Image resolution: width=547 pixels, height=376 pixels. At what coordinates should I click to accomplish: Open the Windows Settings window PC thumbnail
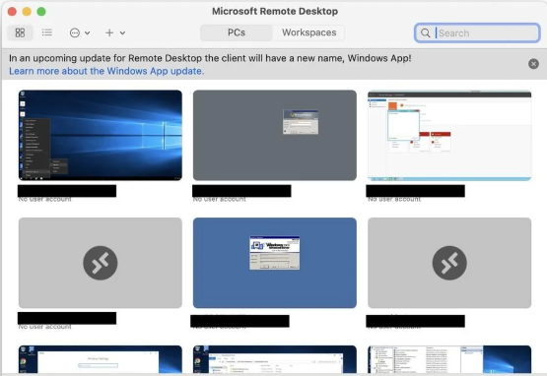pos(101,359)
